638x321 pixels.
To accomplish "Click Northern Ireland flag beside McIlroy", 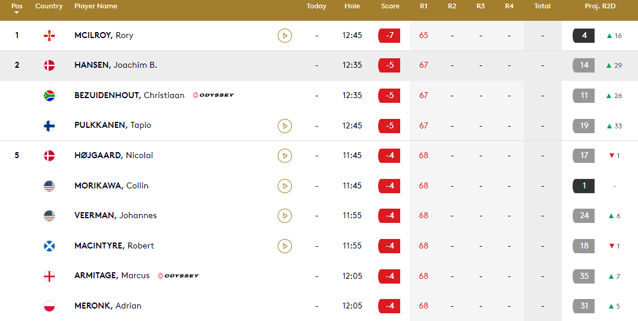I will click(49, 36).
